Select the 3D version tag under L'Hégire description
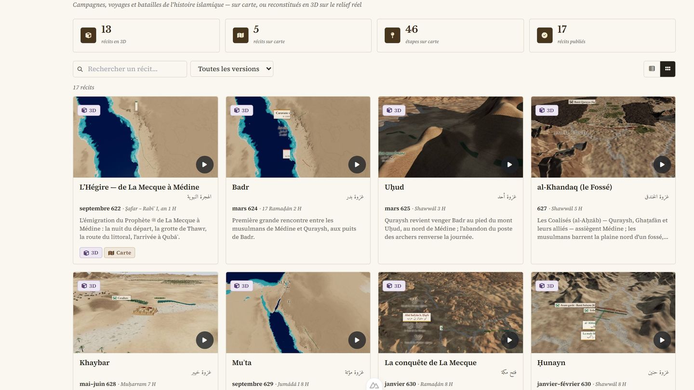This screenshot has width=694, height=390. point(91,253)
